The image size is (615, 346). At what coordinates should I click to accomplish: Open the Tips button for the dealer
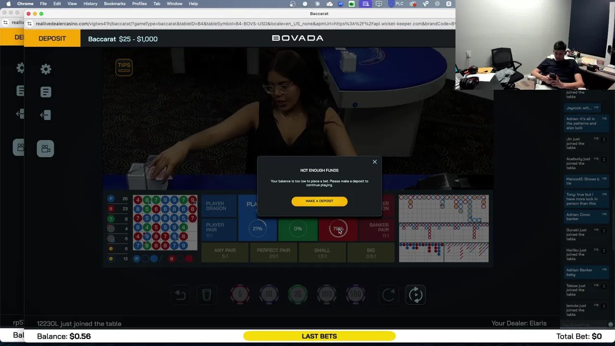[124, 67]
